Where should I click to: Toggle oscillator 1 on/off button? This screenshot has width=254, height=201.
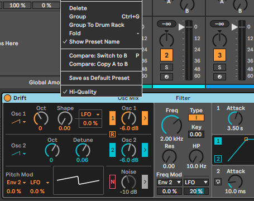[x=112, y=118]
